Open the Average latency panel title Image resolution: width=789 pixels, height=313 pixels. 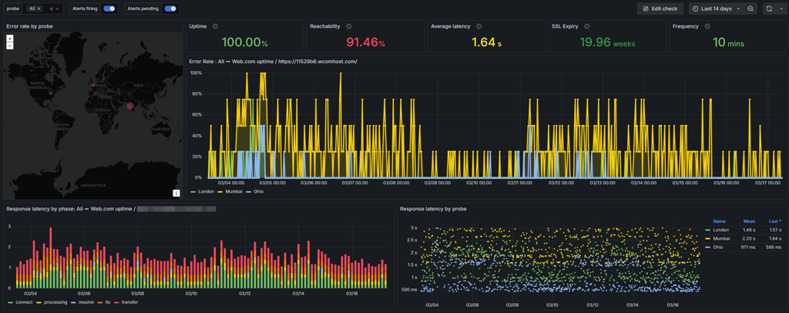click(x=450, y=26)
